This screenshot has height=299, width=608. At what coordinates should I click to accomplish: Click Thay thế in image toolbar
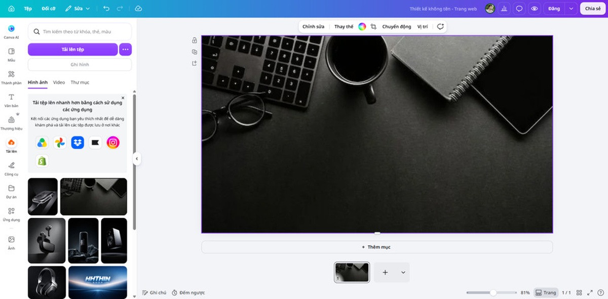coord(344,27)
